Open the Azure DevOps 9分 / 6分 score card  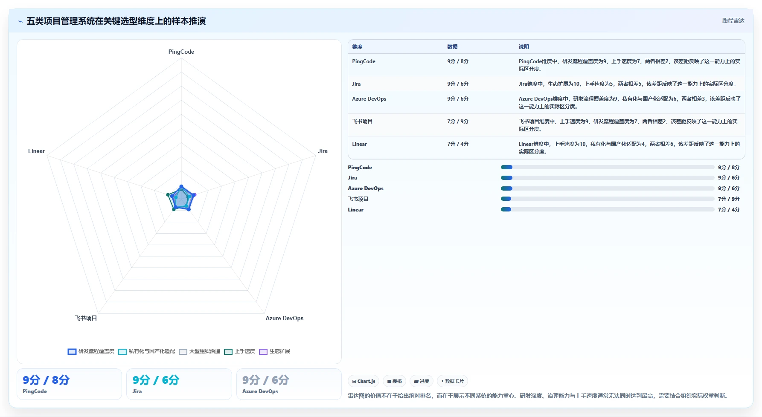tap(289, 384)
